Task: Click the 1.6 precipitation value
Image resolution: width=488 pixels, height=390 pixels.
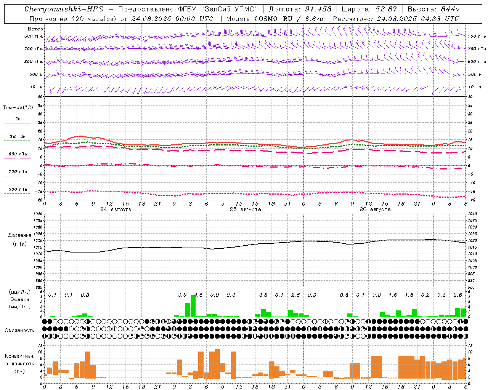Action: click(393, 295)
